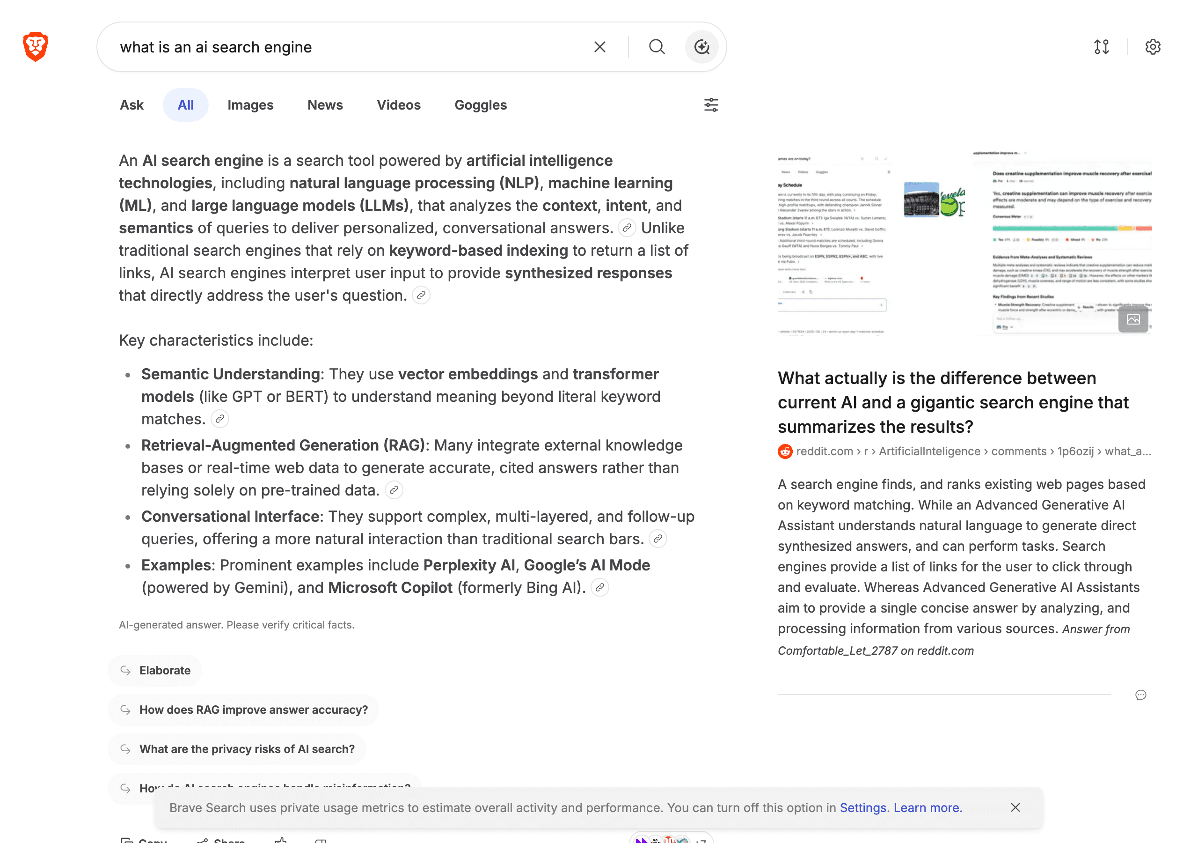
Task: Open the ranking arrows icon at top right
Action: click(1101, 47)
